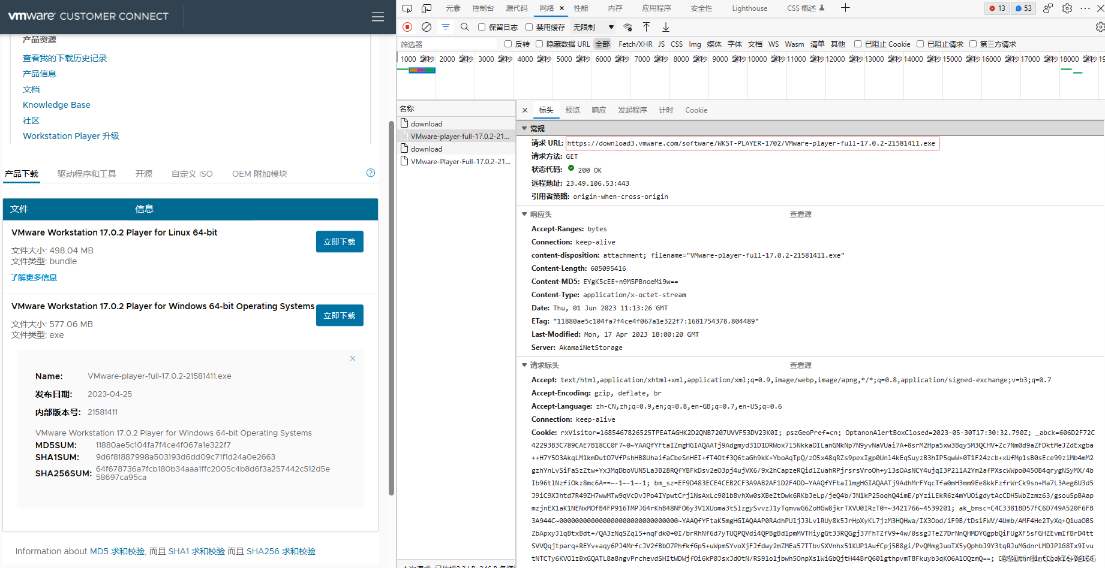Image resolution: width=1105 pixels, height=568 pixels.
Task: Enable Blocked requests checkbox
Action: click(x=920, y=44)
